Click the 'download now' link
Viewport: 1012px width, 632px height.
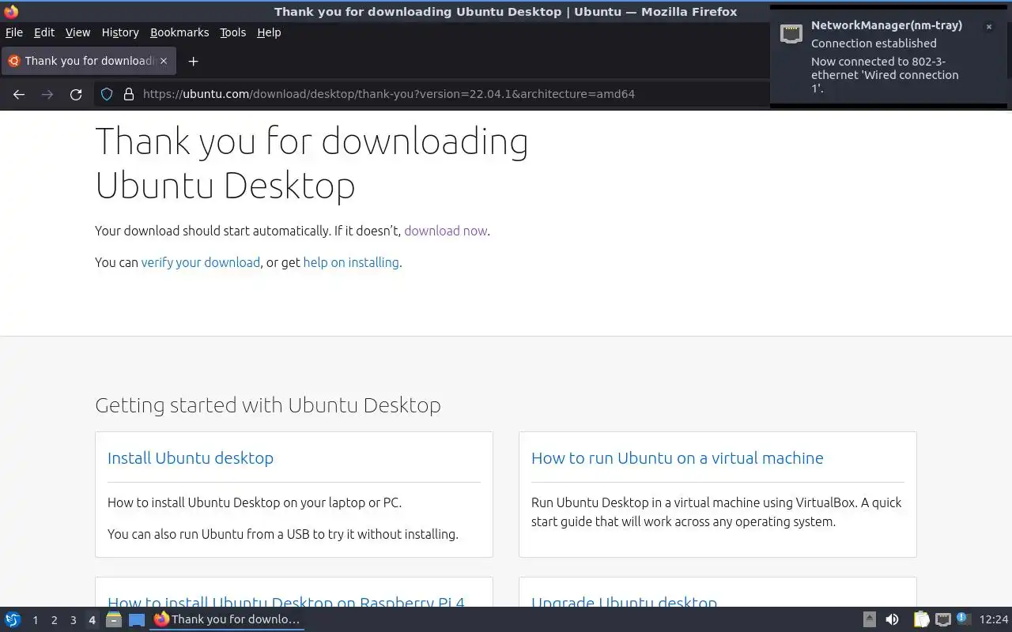(445, 231)
